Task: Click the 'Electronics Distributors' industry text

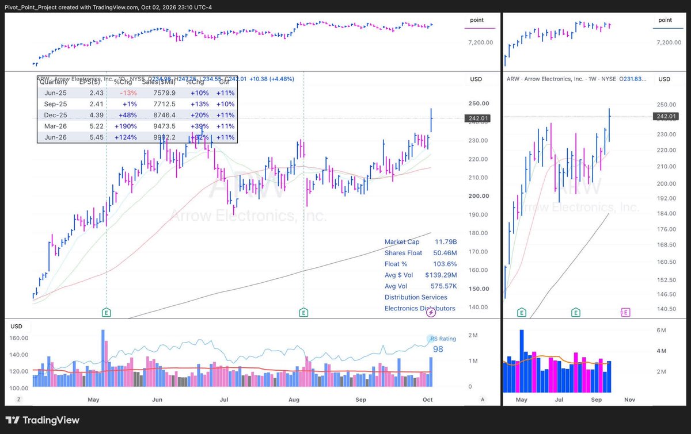Action: (x=420, y=309)
